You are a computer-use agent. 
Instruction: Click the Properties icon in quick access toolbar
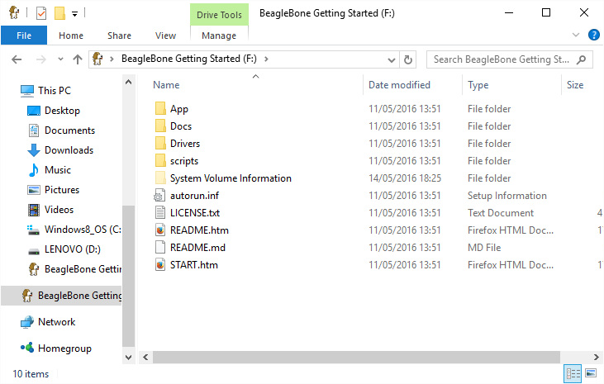[x=41, y=13]
